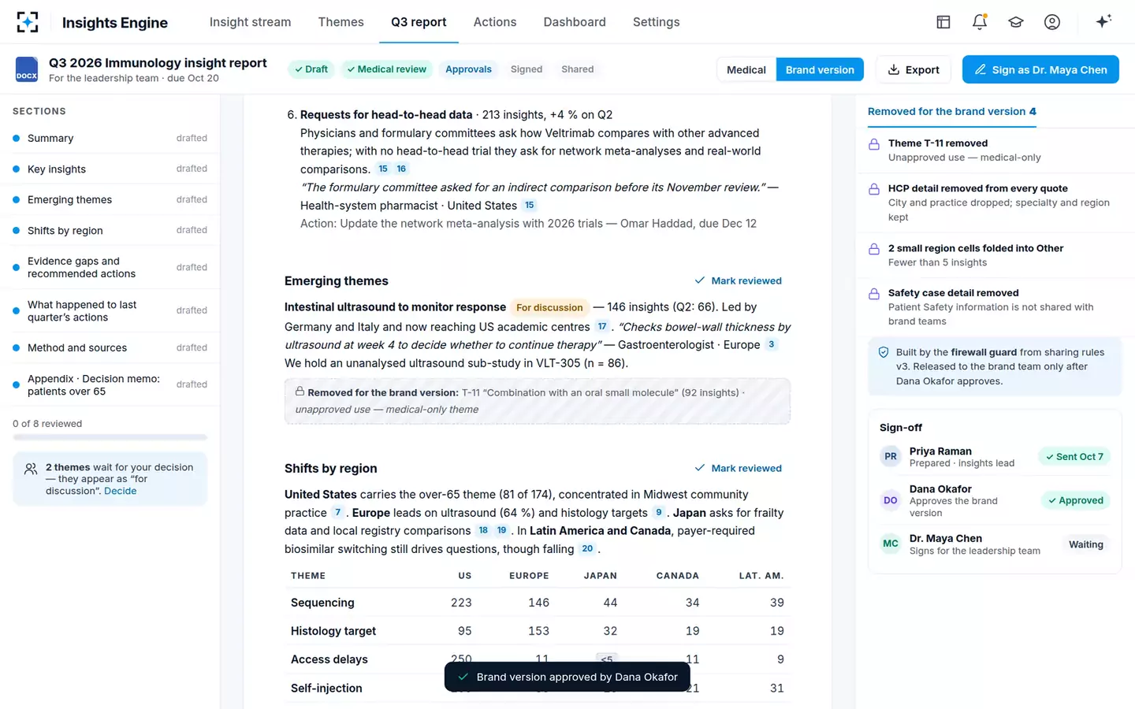Click Dana Okafor's Approved status badge
Screen dimensions: 1135x709
point(1075,500)
